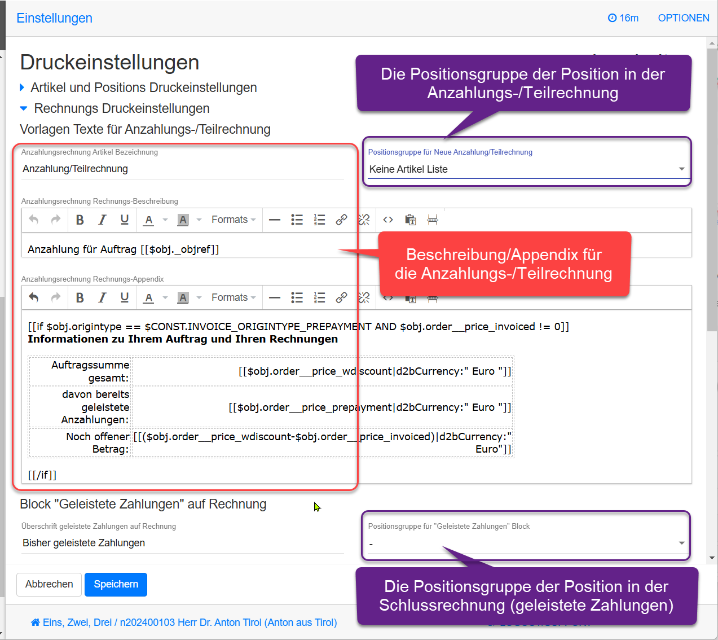Toggle bold in the Appendix editor toolbar
The height and width of the screenshot is (640, 718).
(80, 297)
